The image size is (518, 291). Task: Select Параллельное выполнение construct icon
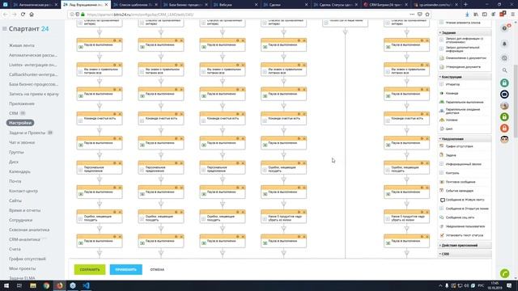pos(442,103)
